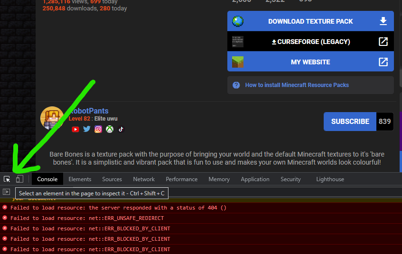Open the Lighthouse tab
The image size is (402, 254).
tap(330, 179)
